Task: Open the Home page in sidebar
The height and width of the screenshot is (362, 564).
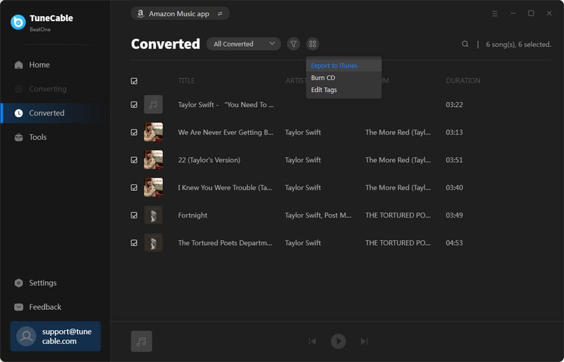Action: [x=55, y=65]
